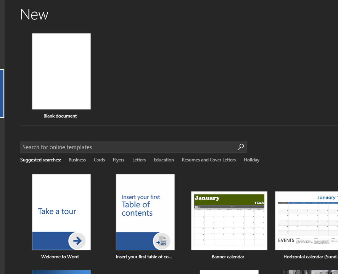Click the Banner calendar label
The width and height of the screenshot is (338, 274).
[x=228, y=257]
